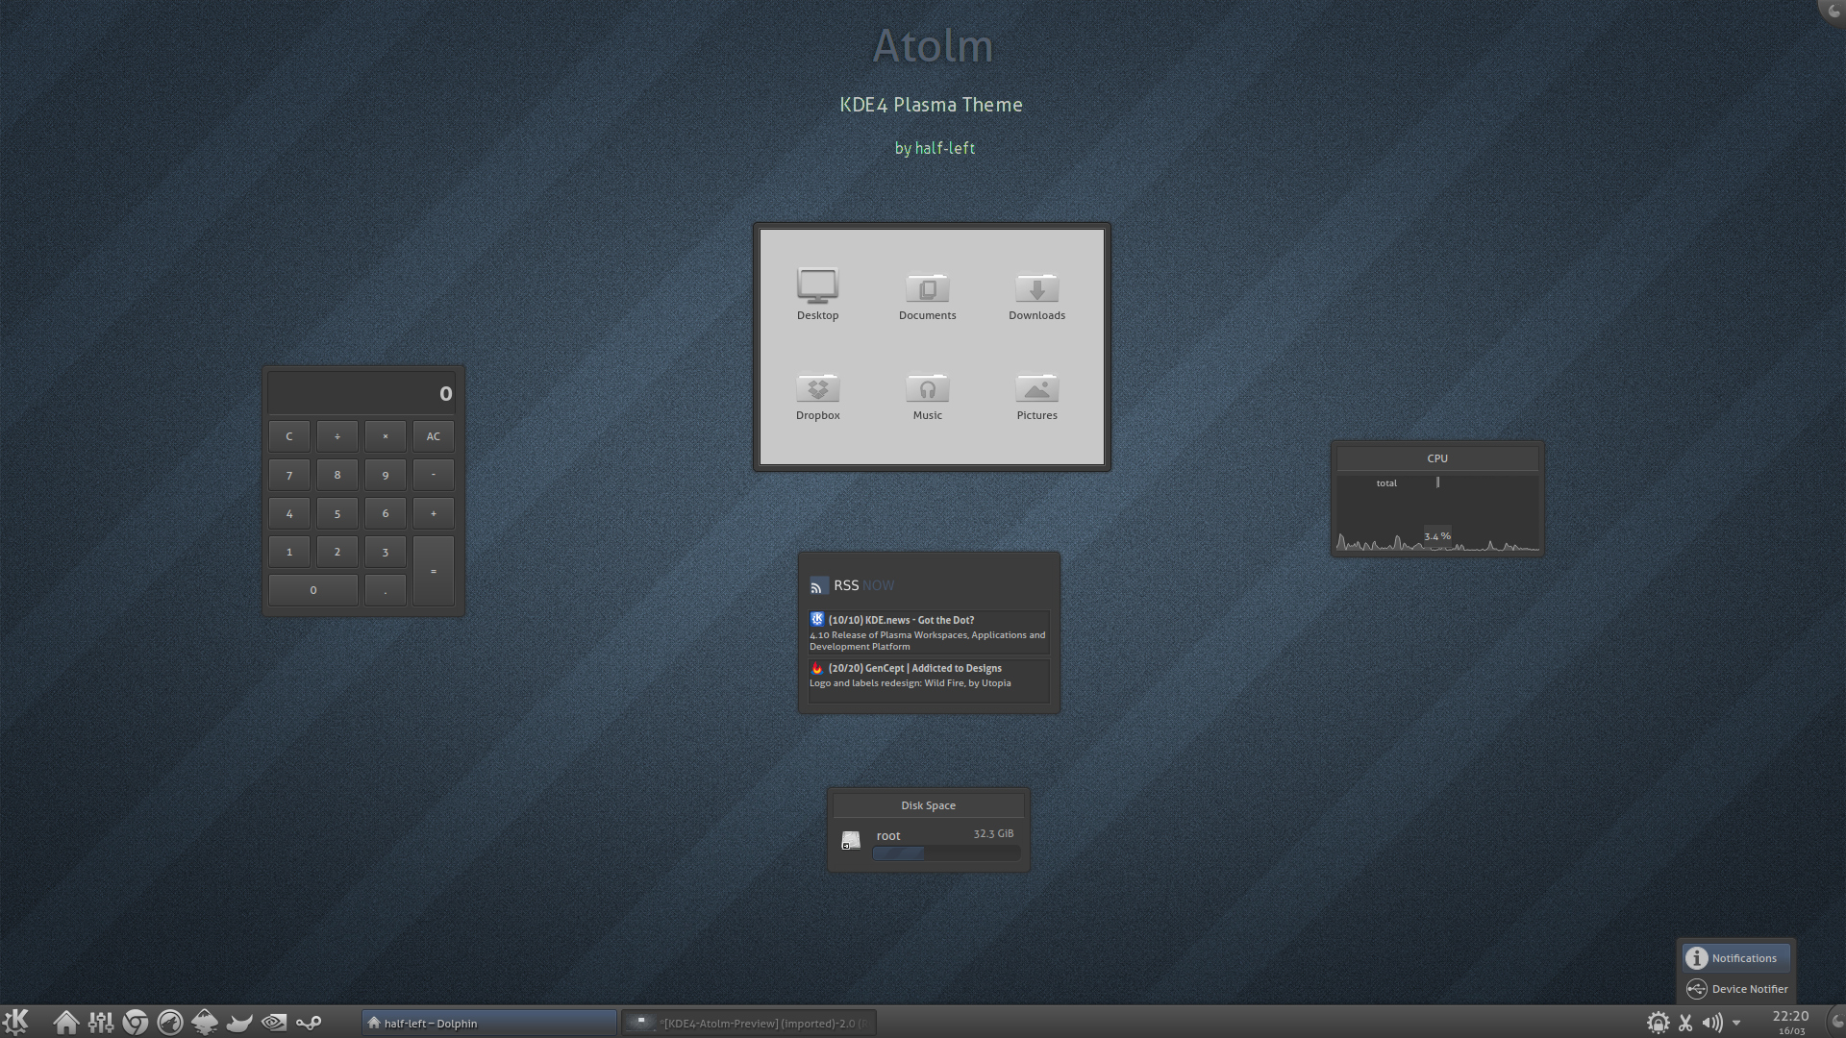The width and height of the screenshot is (1846, 1038).
Task: Open the system settings gear icon
Action: (x=1658, y=1022)
